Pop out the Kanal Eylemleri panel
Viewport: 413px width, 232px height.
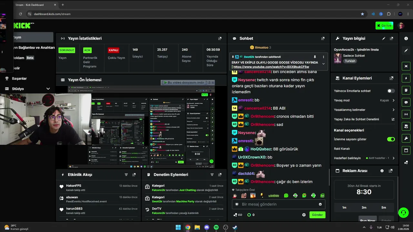[x=391, y=78]
